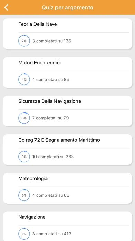Tap '10 completati su 263' text
The width and height of the screenshot is (135, 241).
tap(53, 157)
